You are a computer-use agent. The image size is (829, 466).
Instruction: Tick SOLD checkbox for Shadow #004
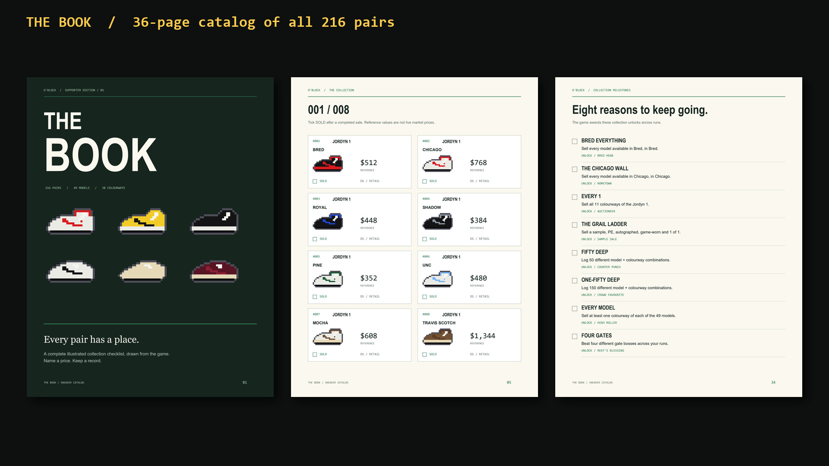click(x=424, y=239)
